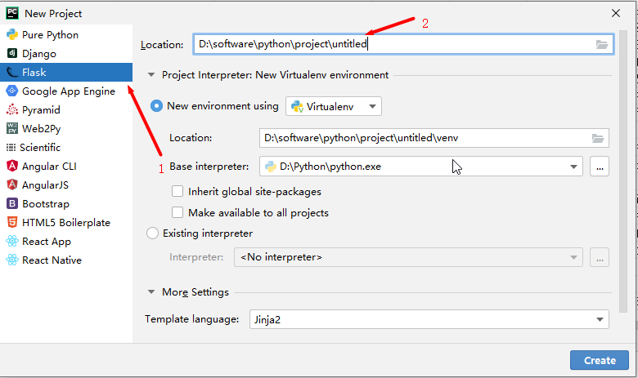
Task: Select Angular CLI list entry
Action: (x=49, y=167)
